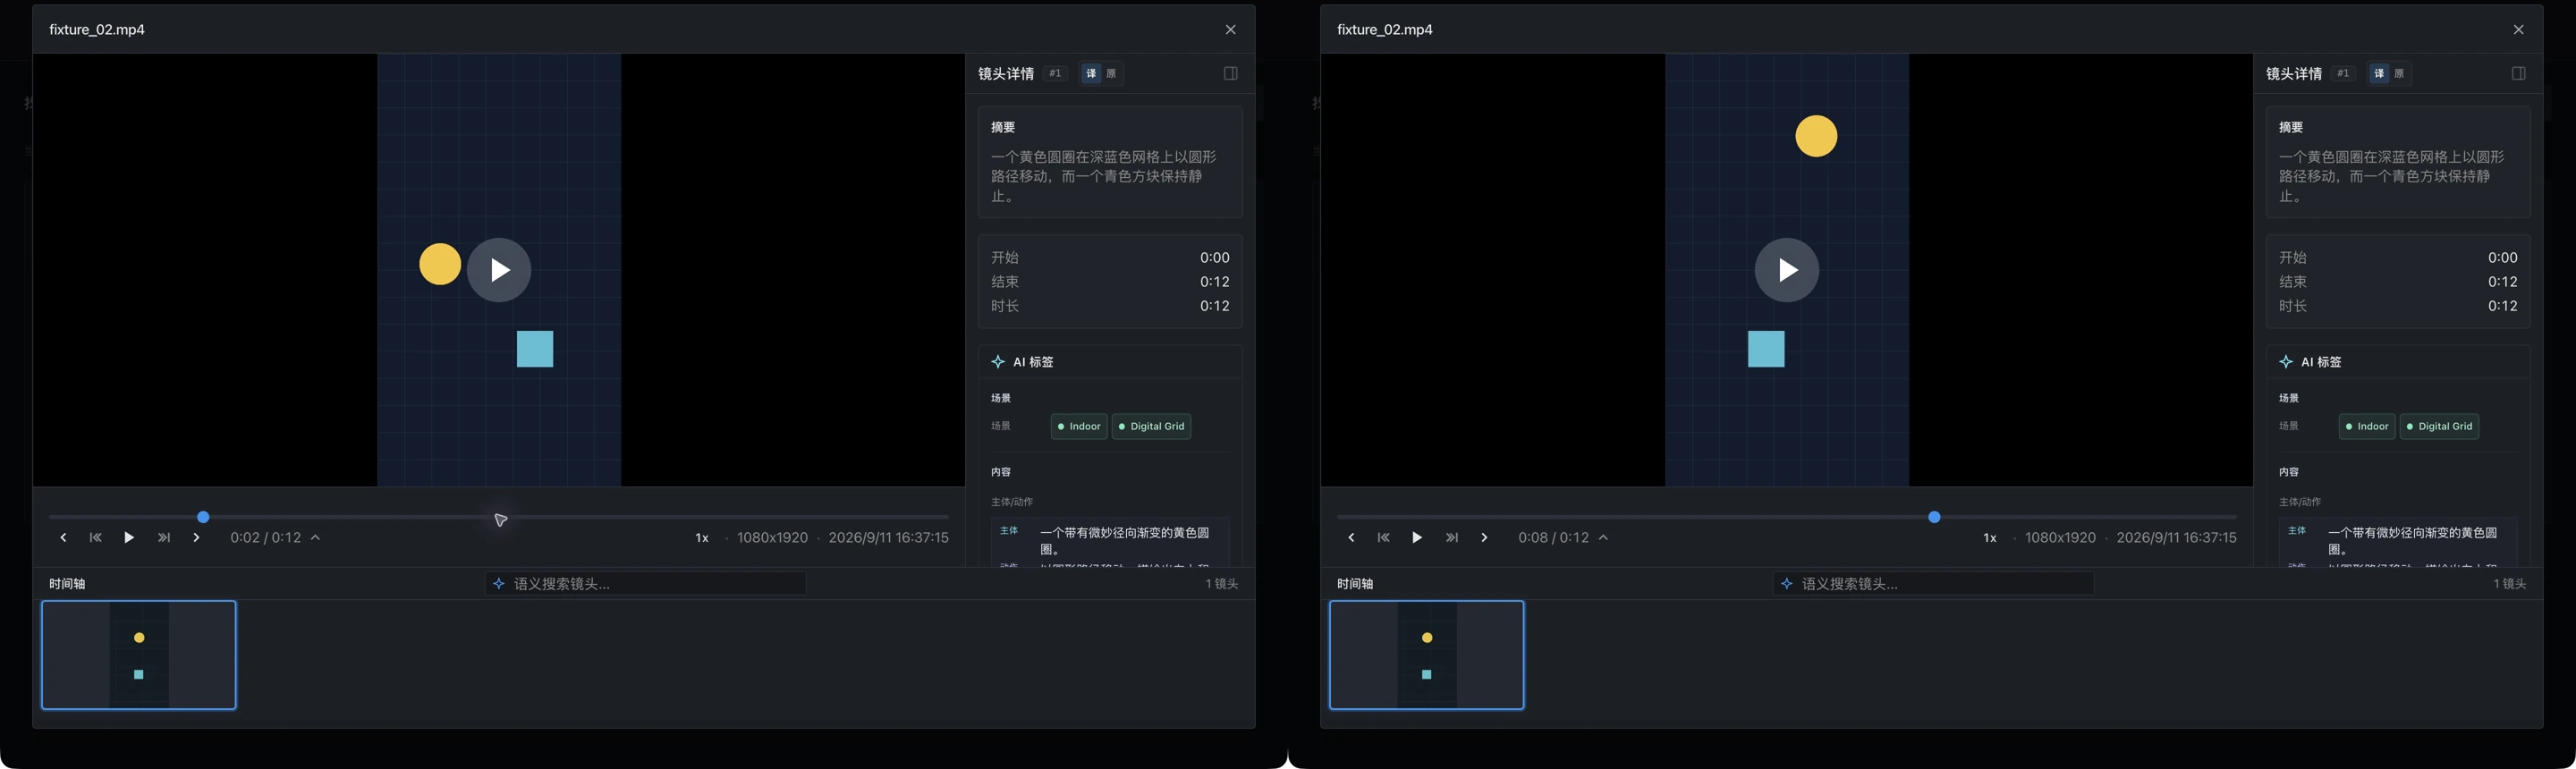The width and height of the screenshot is (2576, 769).
Task: Click the AI 标签 sparkle icon in right window
Action: pos(2286,362)
